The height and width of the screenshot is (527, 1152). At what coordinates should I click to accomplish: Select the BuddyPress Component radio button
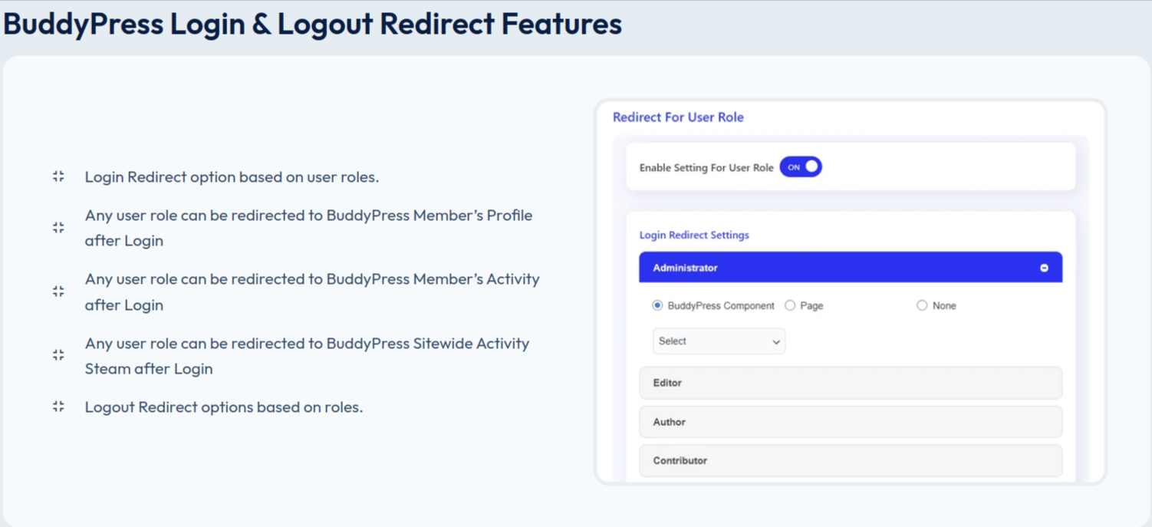(x=657, y=305)
